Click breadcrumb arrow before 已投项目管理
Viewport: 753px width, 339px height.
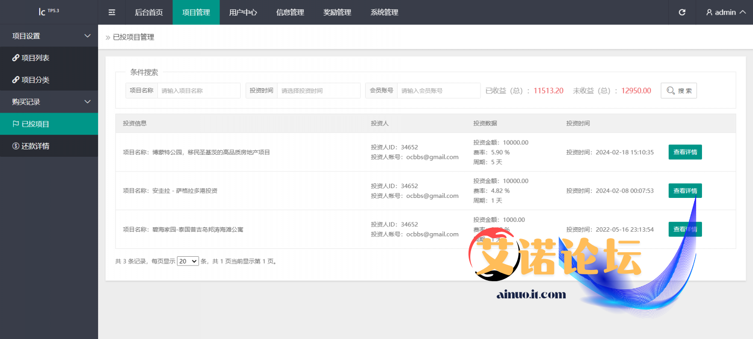click(108, 37)
